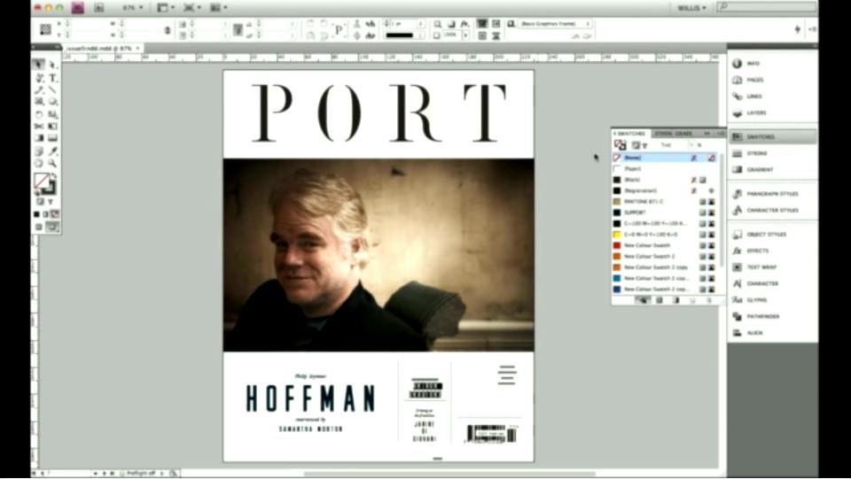Select the Rotate tool
This screenshot has height=479, width=851.
[39, 114]
